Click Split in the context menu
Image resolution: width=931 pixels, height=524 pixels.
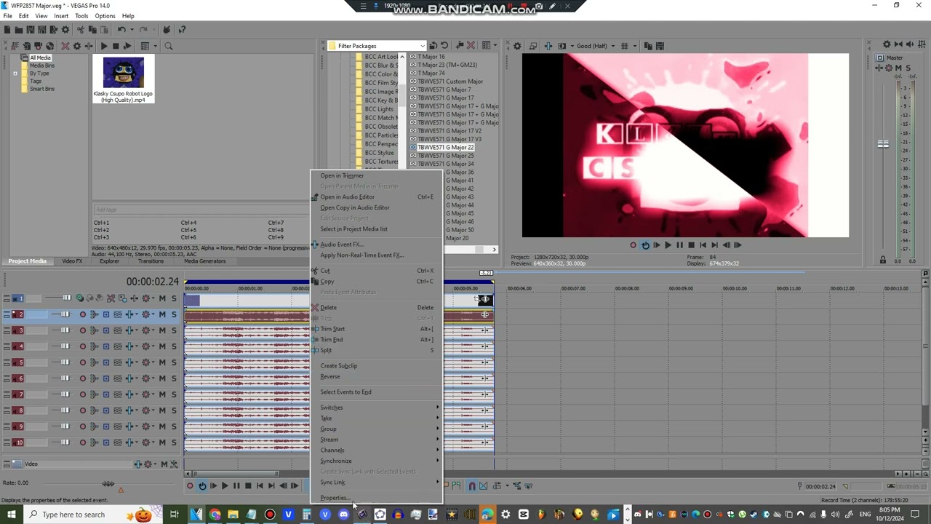tap(326, 350)
